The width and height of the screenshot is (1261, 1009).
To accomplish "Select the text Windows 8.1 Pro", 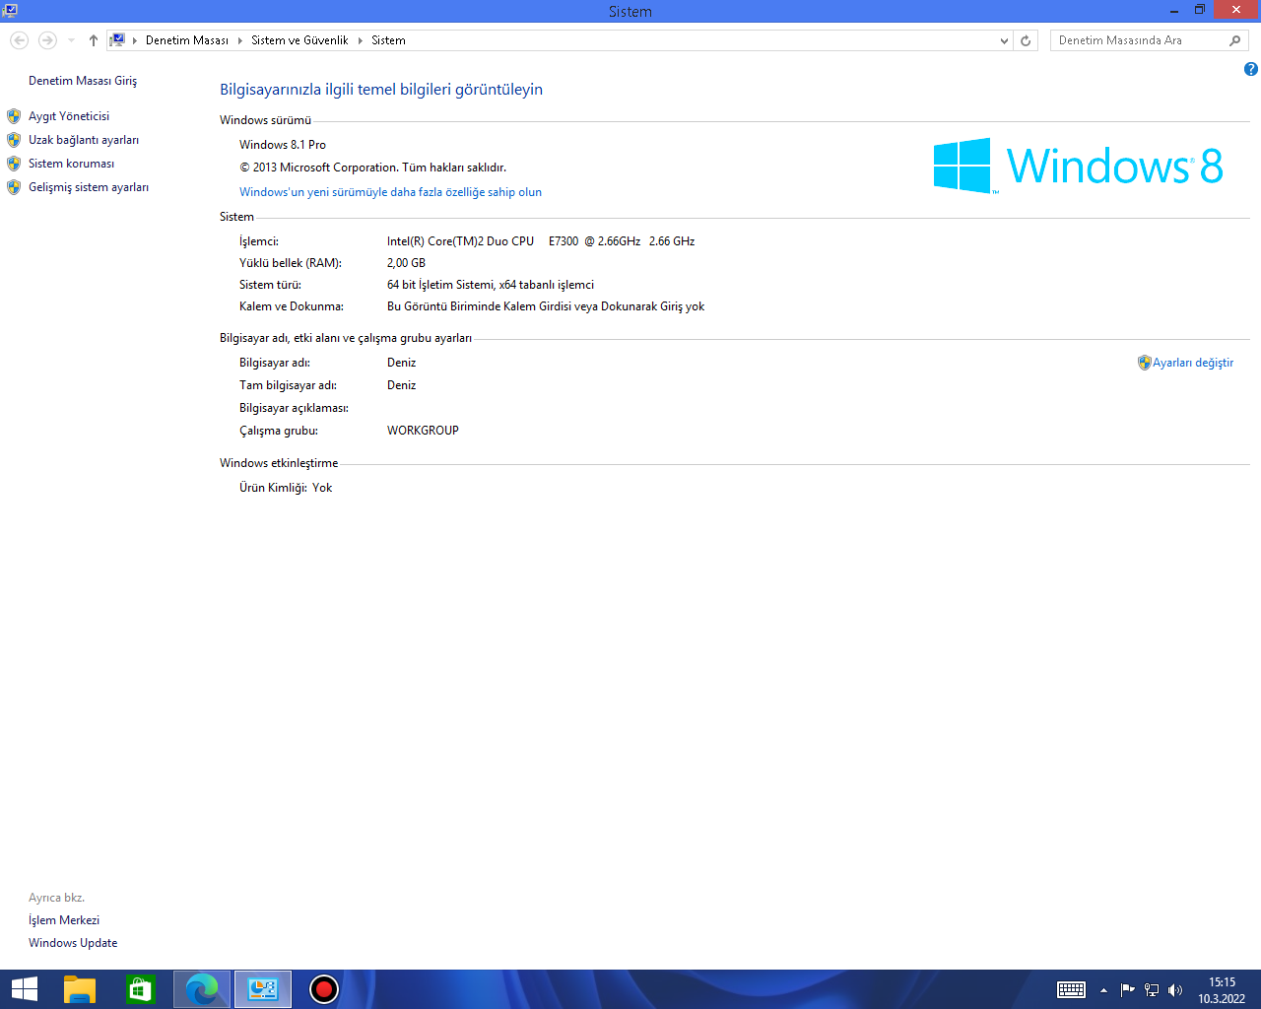I will pos(283,145).
